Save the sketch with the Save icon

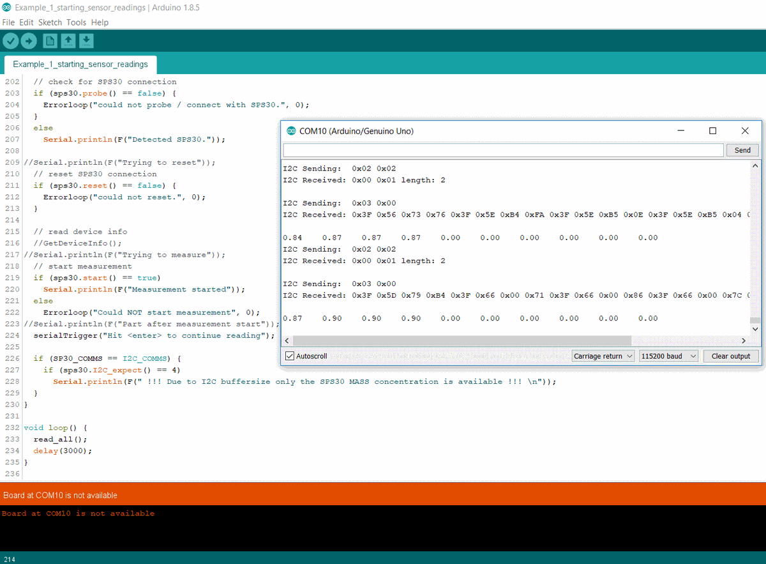87,41
